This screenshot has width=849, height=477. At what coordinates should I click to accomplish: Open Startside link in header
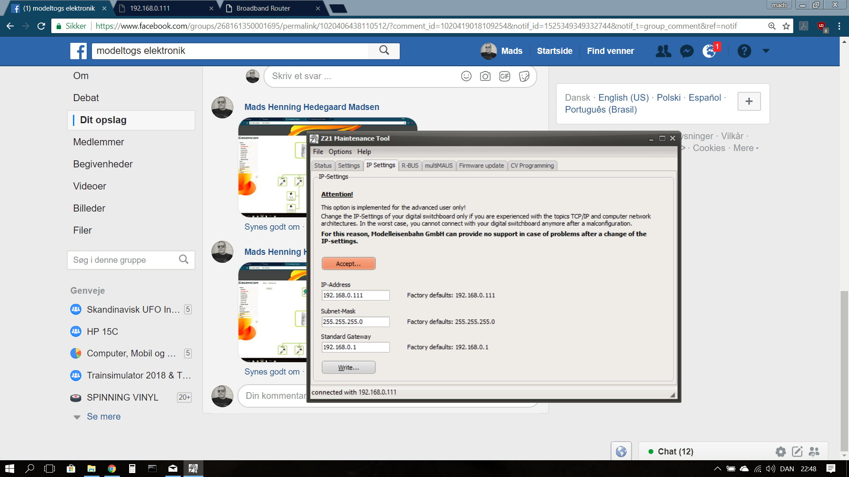pyautogui.click(x=555, y=51)
